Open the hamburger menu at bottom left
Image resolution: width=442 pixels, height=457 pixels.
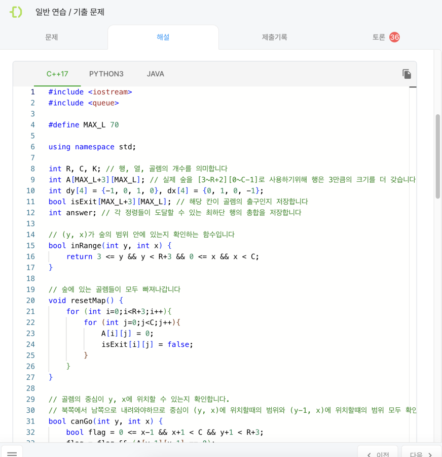point(12,453)
